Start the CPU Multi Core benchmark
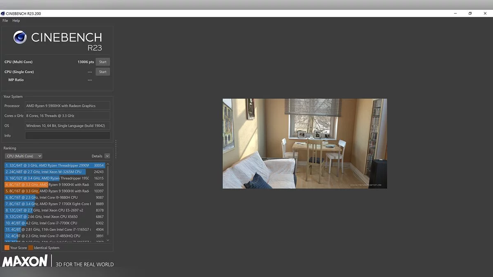Screen dimensions: 493x277 [103, 62]
